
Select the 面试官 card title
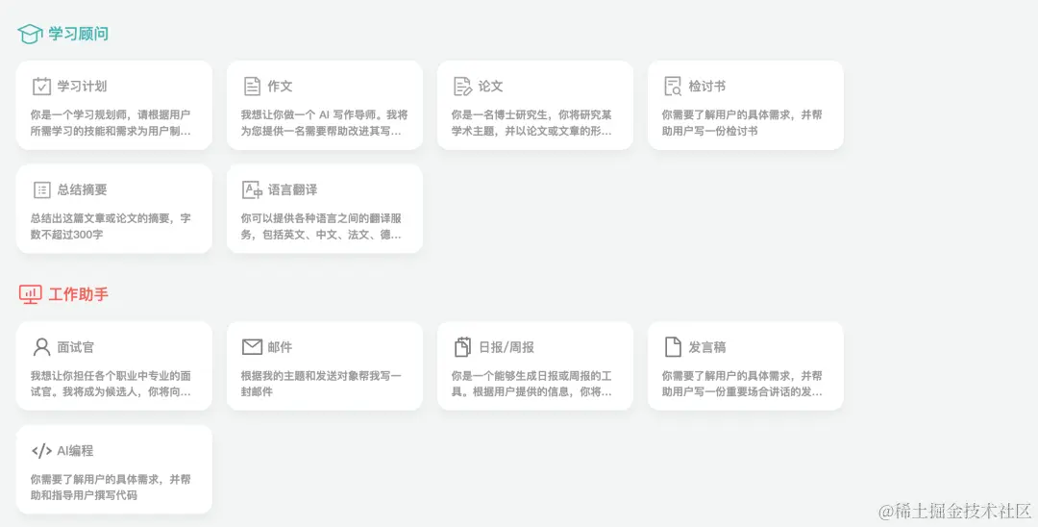76,347
